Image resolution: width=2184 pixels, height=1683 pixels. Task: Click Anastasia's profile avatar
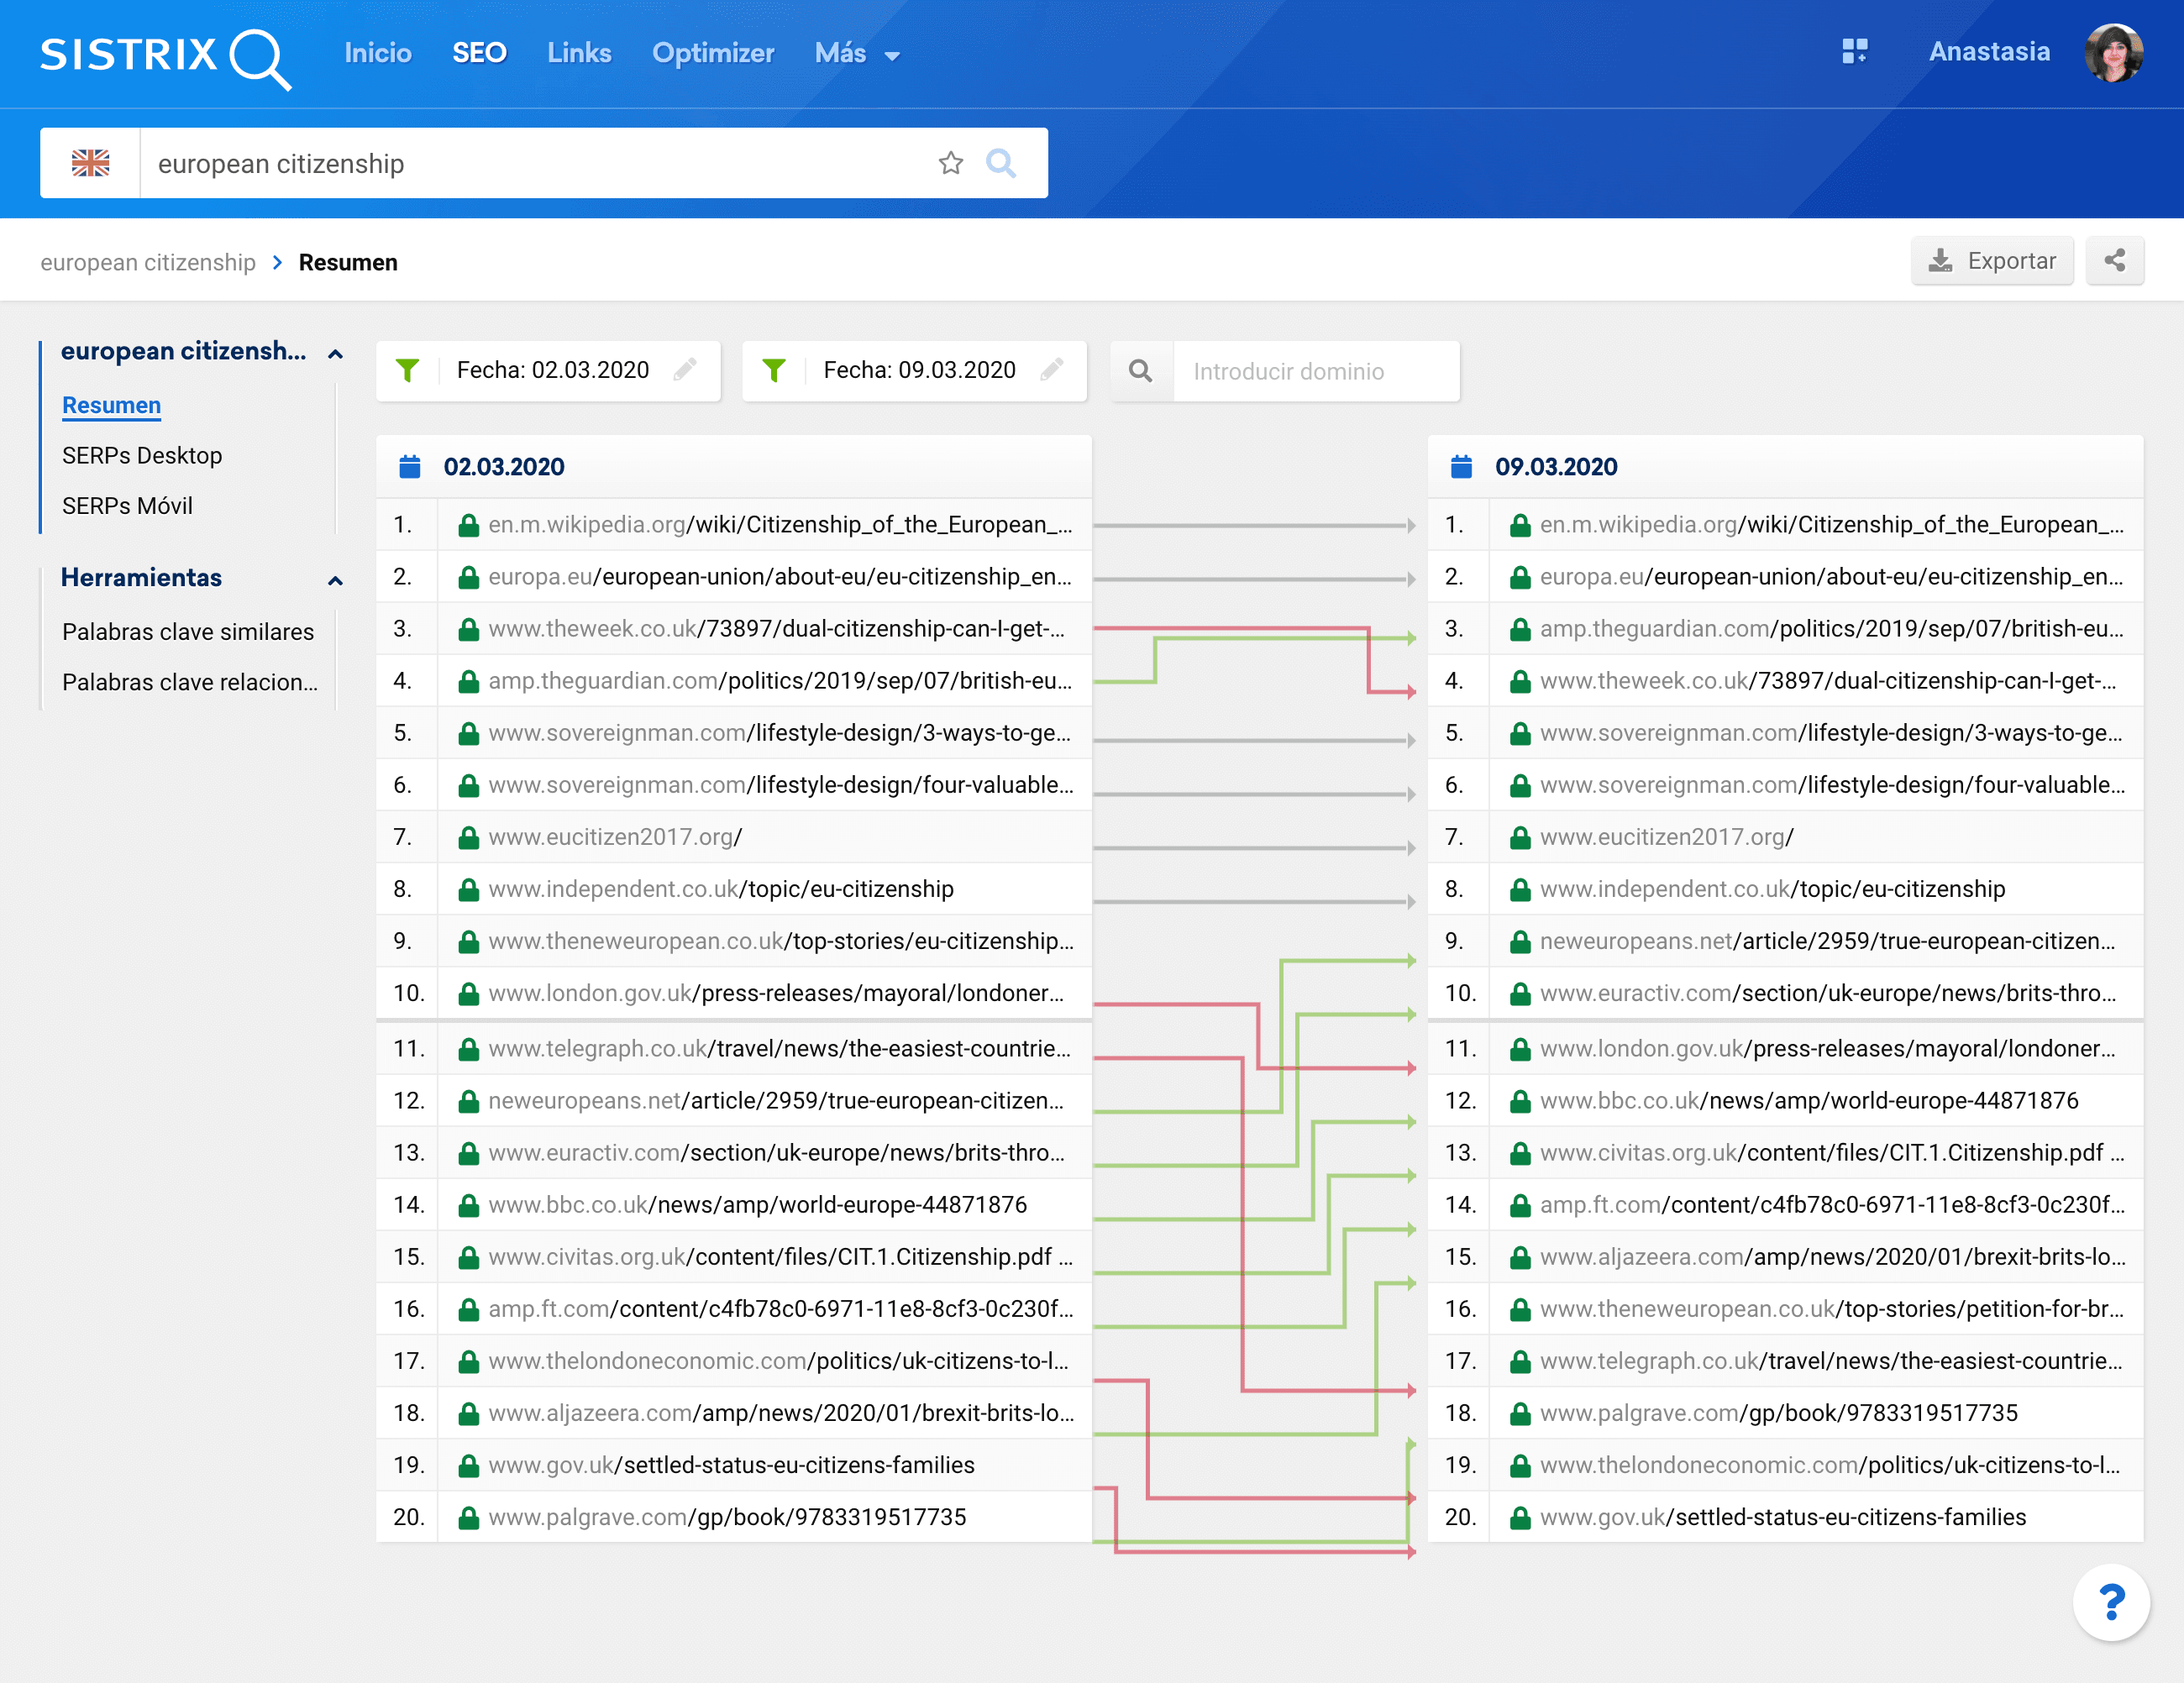[x=2113, y=52]
